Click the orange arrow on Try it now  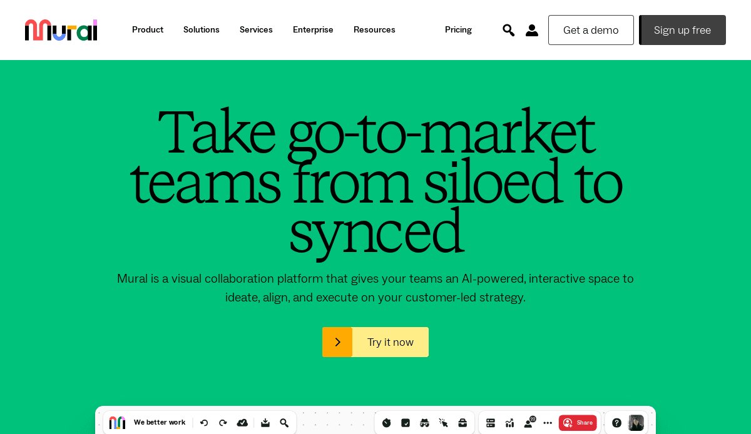(337, 342)
